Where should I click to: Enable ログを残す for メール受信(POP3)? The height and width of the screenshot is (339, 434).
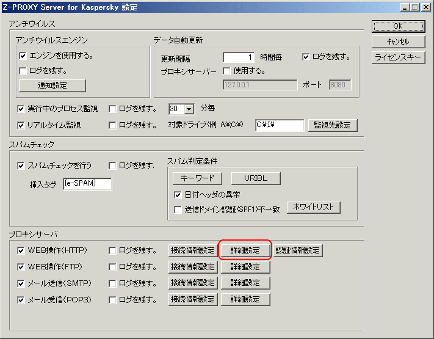(x=112, y=300)
